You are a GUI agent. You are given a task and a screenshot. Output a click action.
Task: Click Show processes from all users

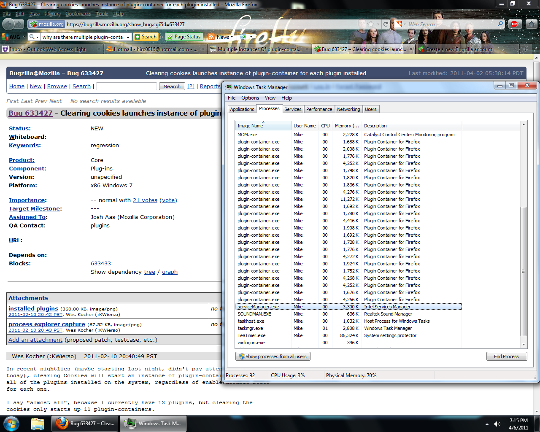[273, 356]
